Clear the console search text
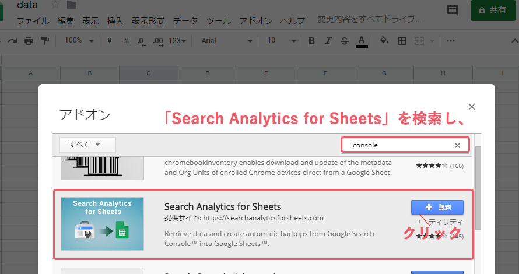519x274 pixels. (457, 145)
